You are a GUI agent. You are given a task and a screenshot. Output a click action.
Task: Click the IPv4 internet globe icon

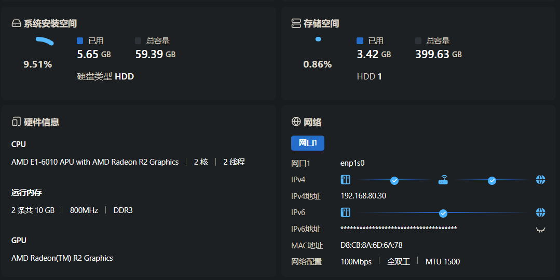tap(541, 180)
